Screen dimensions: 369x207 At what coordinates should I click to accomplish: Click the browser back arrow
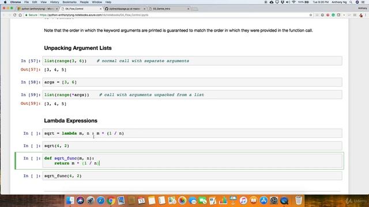4,15
